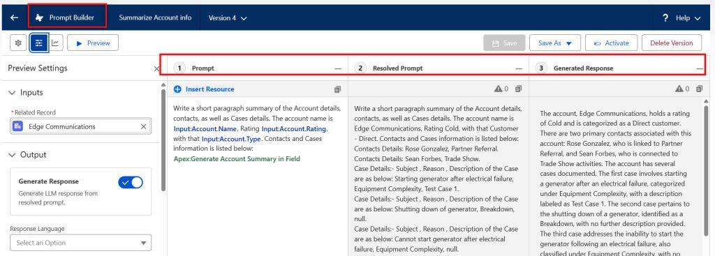Collapse the Inputs section
Screen dimensions: 715x256
[x=12, y=93]
